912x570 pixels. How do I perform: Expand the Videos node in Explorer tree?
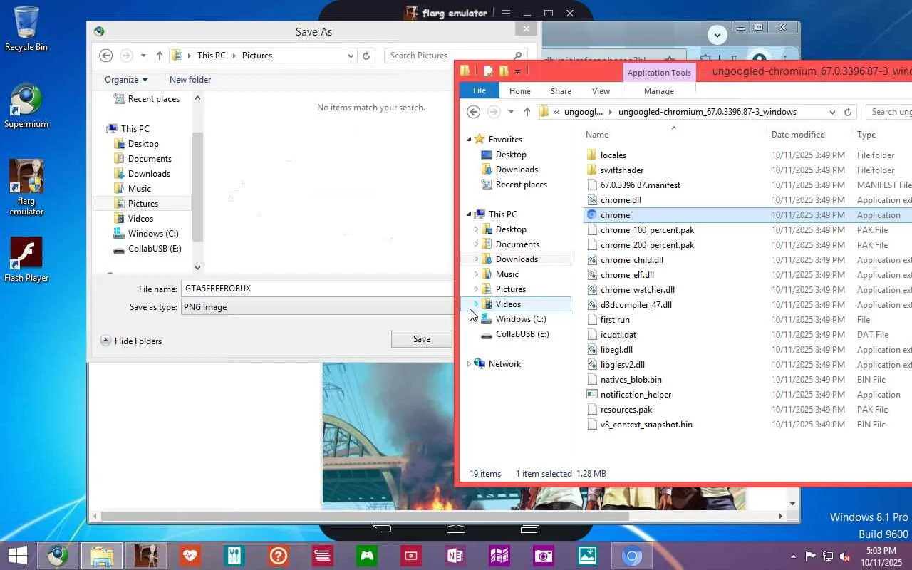pyautogui.click(x=476, y=304)
